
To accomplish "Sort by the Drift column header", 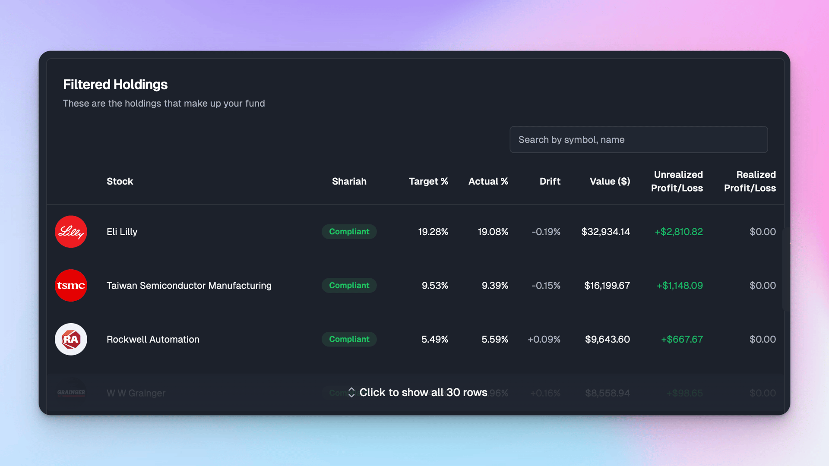I will coord(550,181).
